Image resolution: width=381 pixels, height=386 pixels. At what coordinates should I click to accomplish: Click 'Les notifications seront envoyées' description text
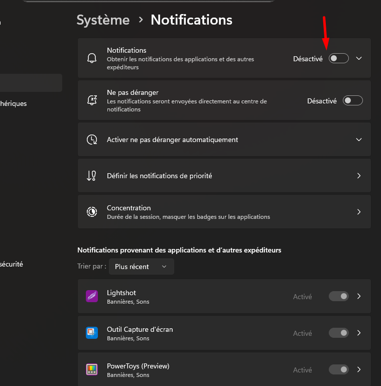(x=187, y=105)
